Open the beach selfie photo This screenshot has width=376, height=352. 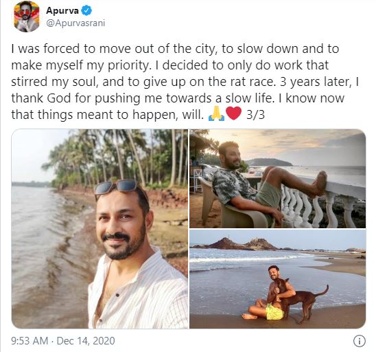pyautogui.click(x=100, y=229)
